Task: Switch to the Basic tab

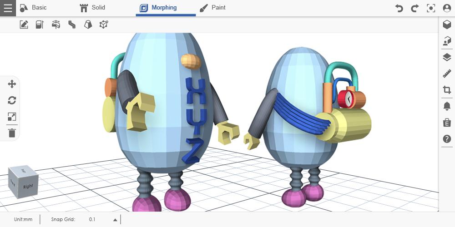Action: click(33, 8)
